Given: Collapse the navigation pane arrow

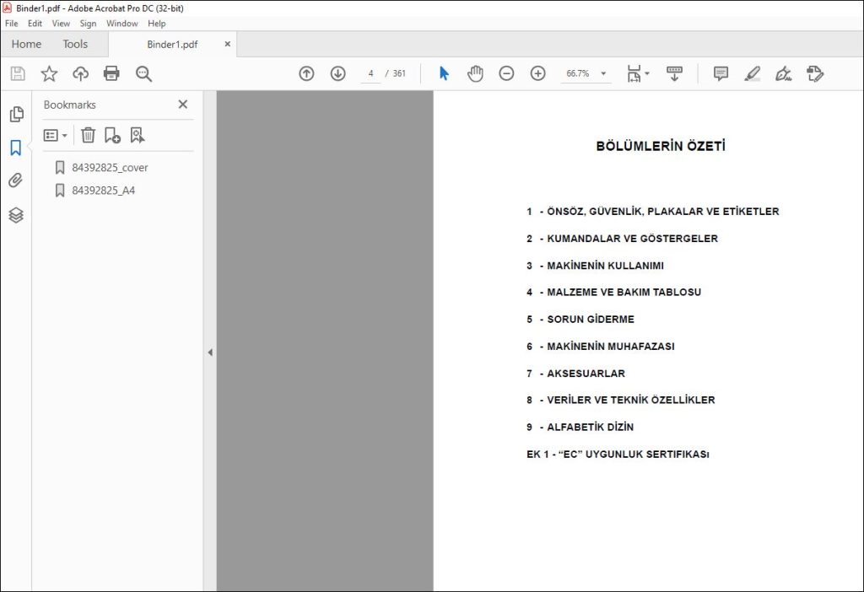Looking at the screenshot, I should tap(210, 352).
